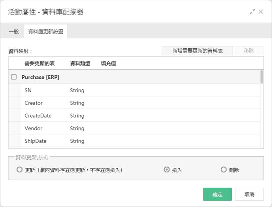Open the 資料庫更新設置 tab
272x207 pixels.
pos(45,32)
